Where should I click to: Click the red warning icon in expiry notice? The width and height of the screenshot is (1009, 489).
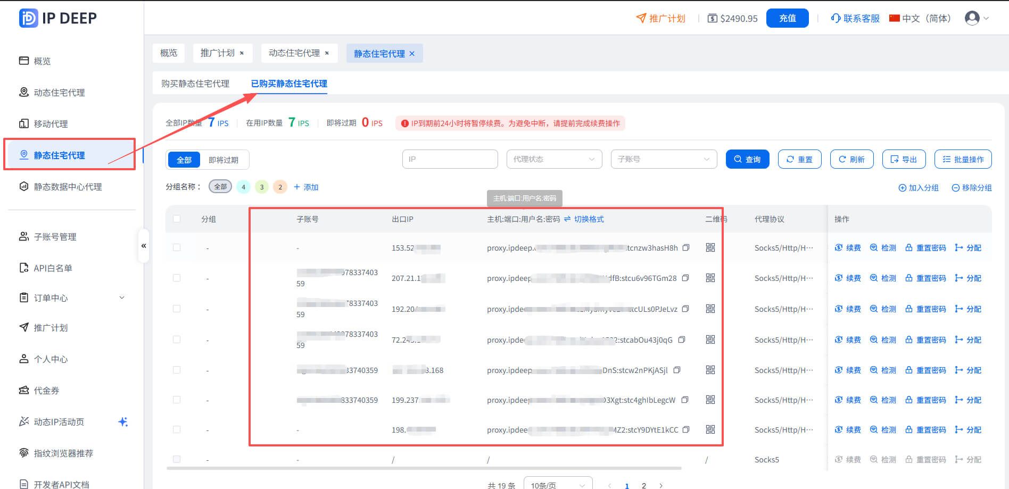tap(405, 123)
